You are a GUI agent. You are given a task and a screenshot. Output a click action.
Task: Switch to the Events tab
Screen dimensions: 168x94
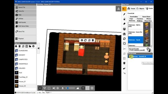click(149, 8)
